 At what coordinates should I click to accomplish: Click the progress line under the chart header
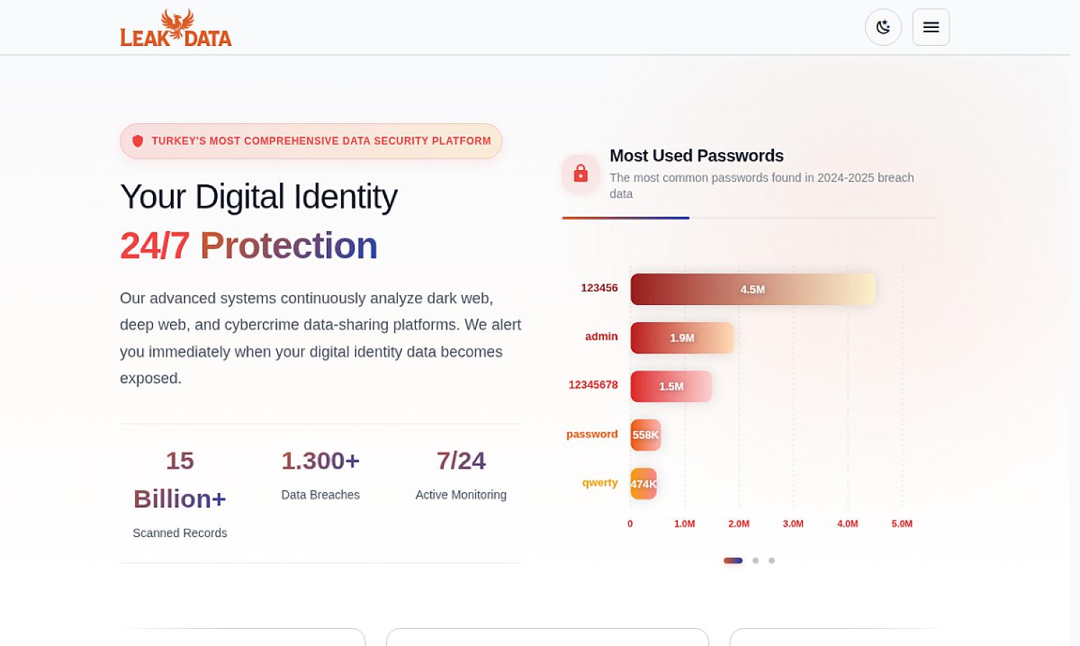(x=749, y=217)
